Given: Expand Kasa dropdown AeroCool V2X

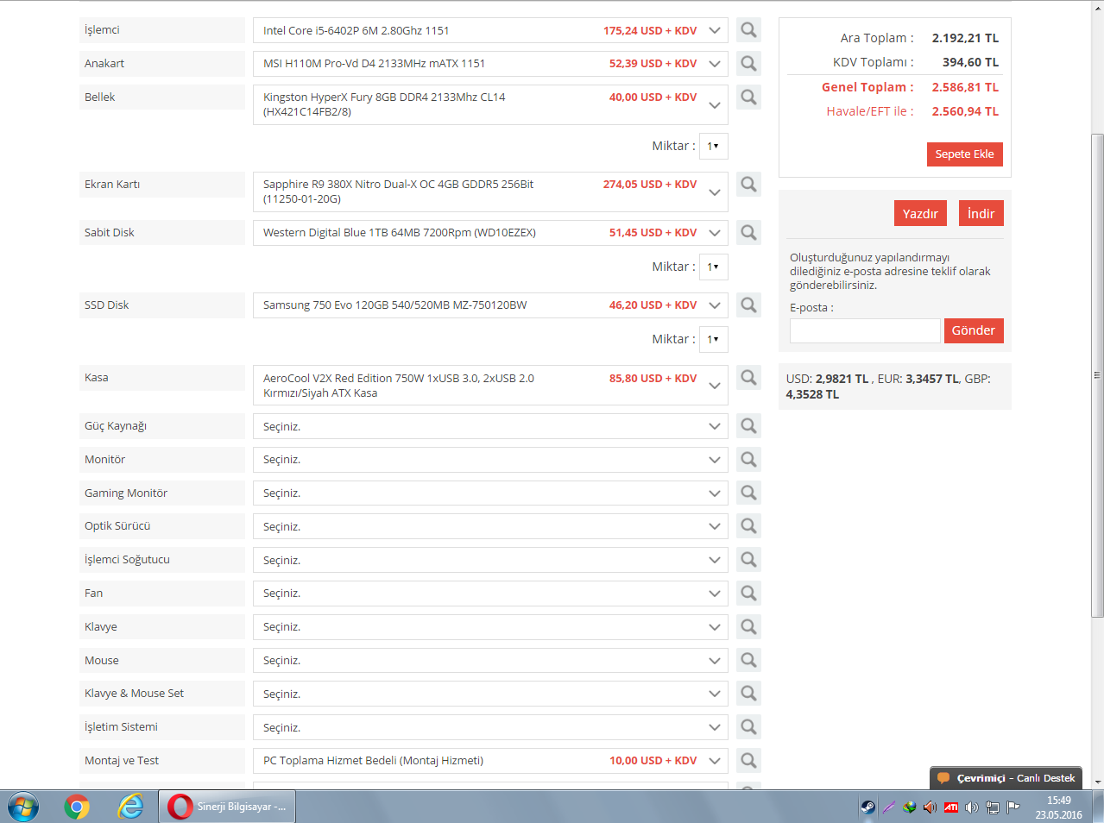Looking at the screenshot, I should tap(490, 385).
